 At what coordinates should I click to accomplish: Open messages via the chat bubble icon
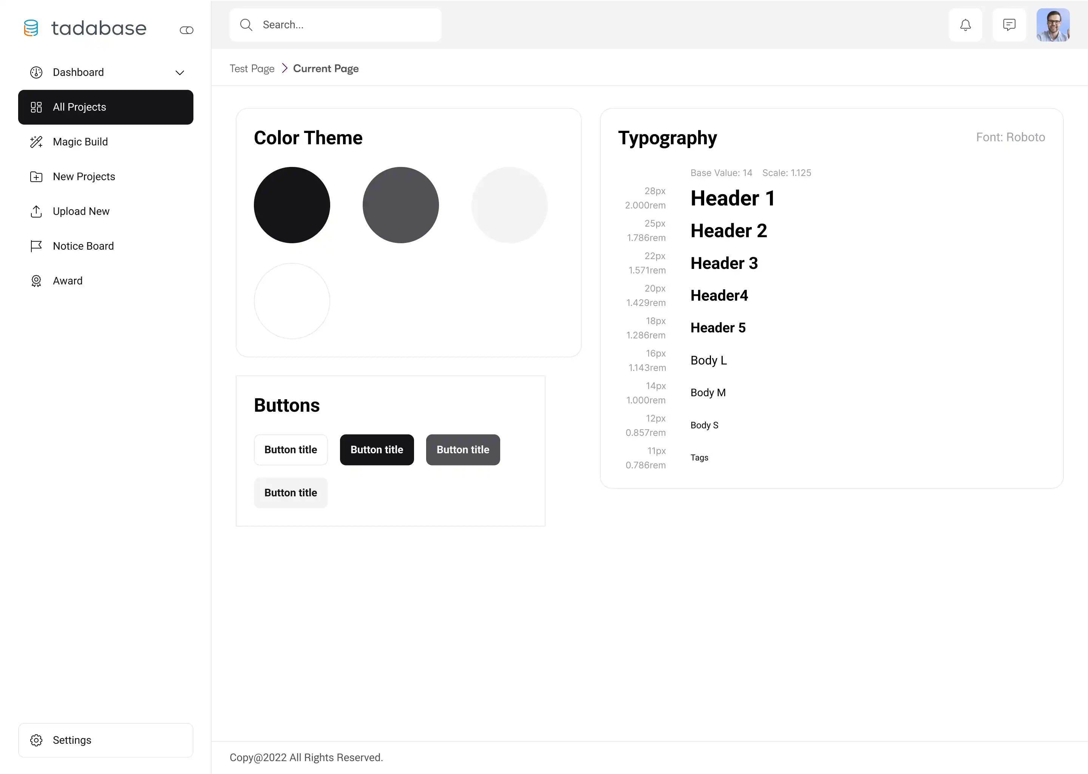[x=1009, y=24]
